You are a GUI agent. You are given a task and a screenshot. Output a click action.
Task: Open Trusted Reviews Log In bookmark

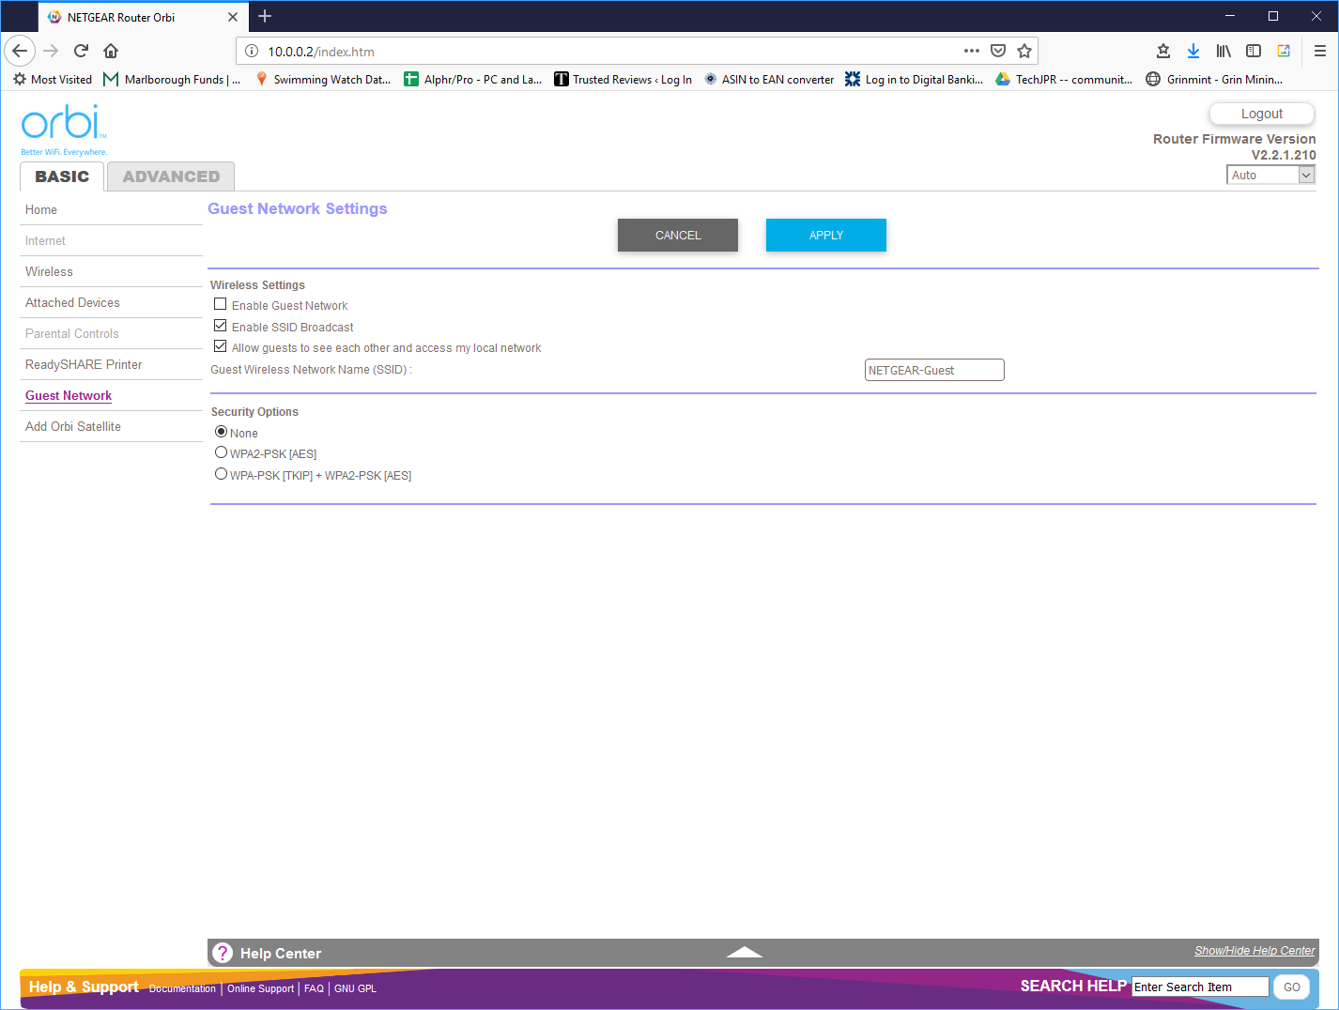pos(623,80)
